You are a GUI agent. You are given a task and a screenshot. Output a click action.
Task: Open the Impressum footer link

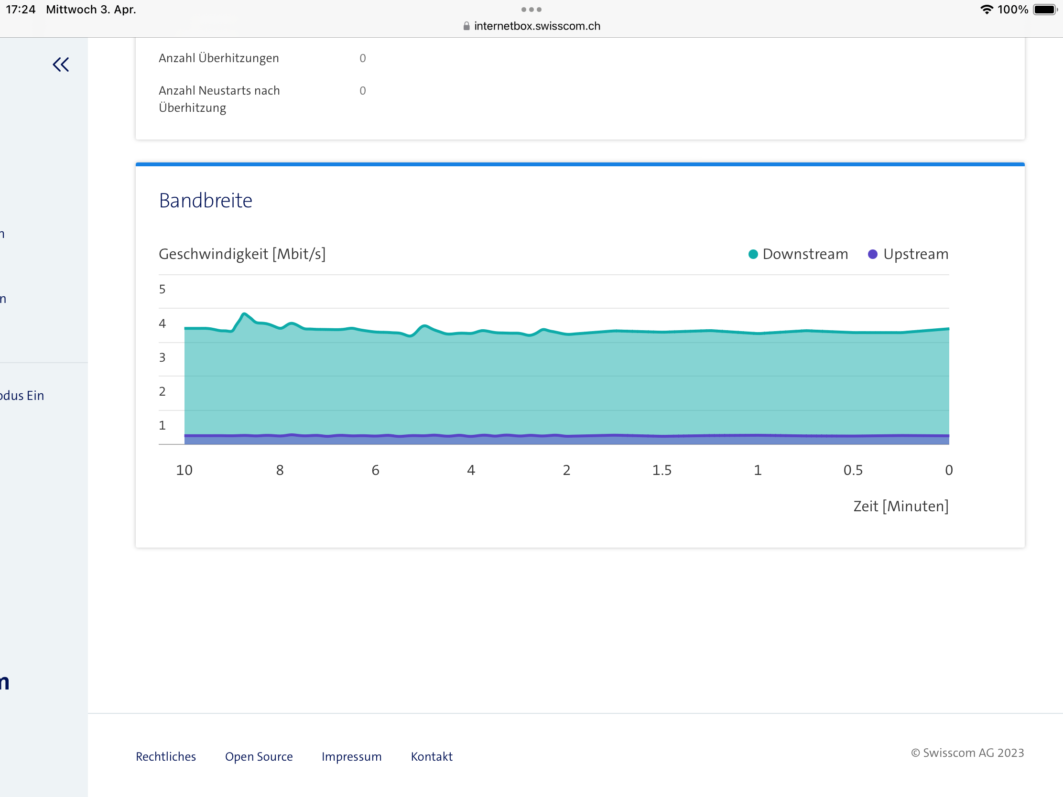(351, 756)
